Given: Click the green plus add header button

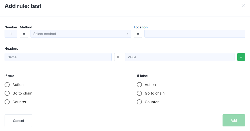Looking at the screenshot, I should (x=241, y=57).
